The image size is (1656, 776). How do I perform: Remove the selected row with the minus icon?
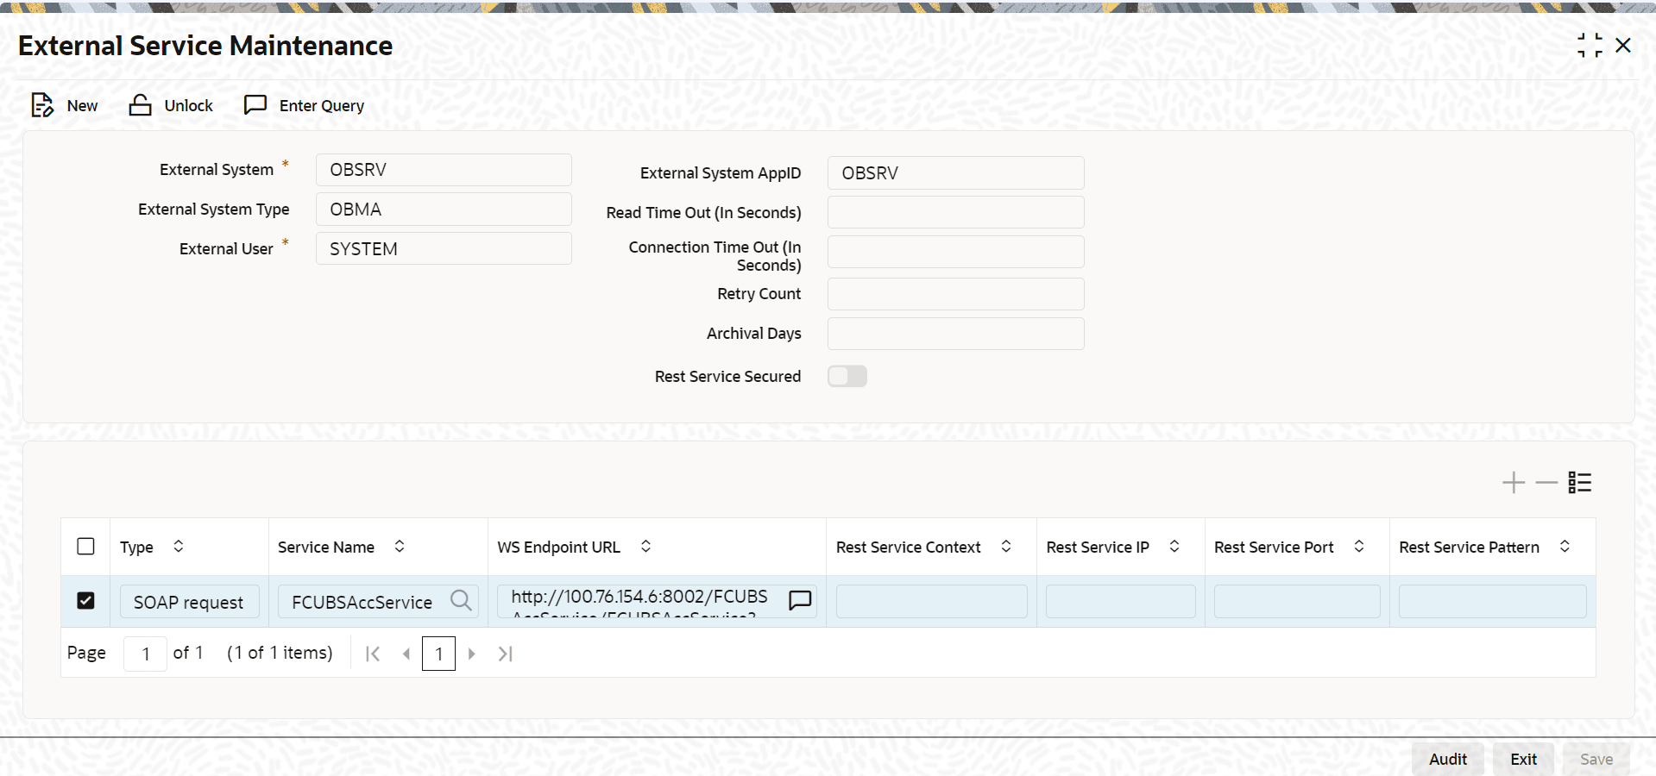tap(1546, 483)
